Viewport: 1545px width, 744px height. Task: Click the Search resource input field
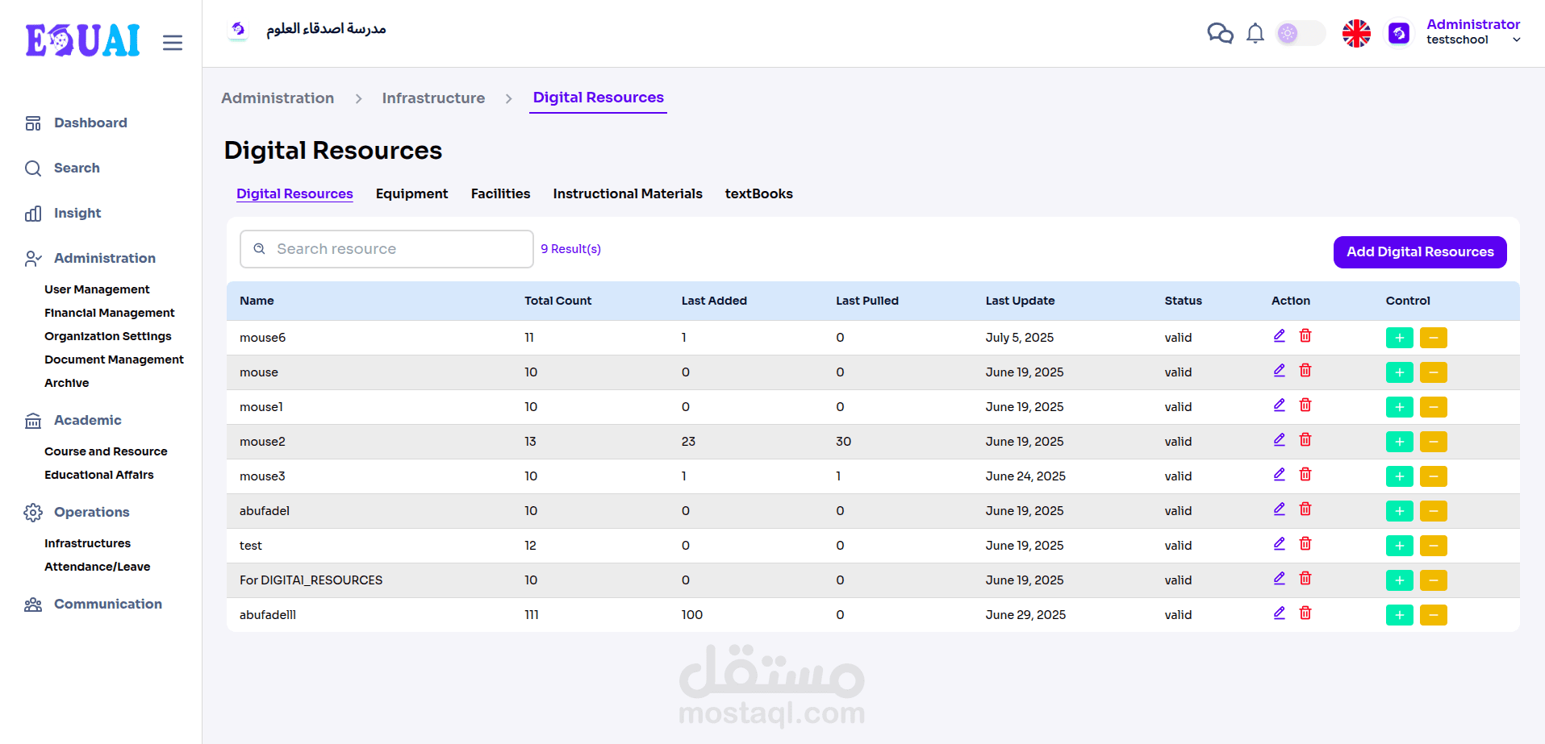tap(395, 249)
